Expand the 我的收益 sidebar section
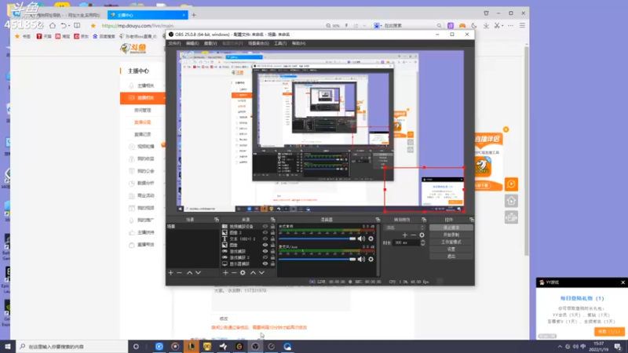Viewport: 628px width, 353px height. pos(143,159)
